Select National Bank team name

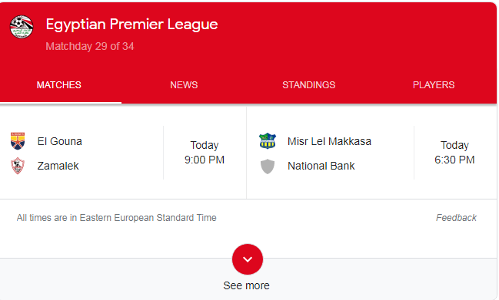[321, 166]
